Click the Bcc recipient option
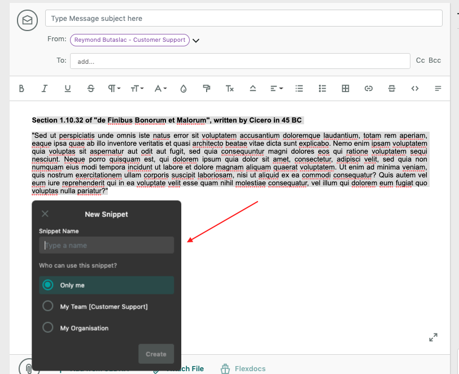Viewport: 459px width, 374px height. click(435, 60)
